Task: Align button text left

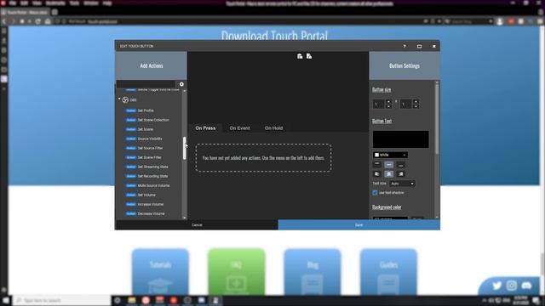Action: 377,173
